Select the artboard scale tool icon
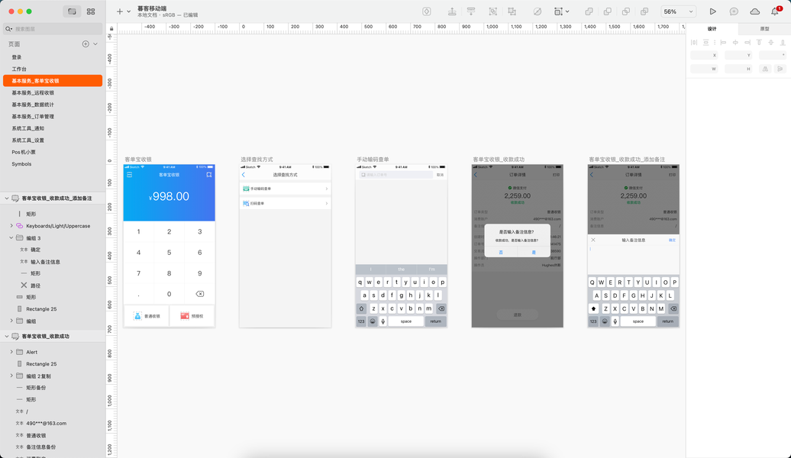Viewport: 791px width, 458px height. [558, 11]
